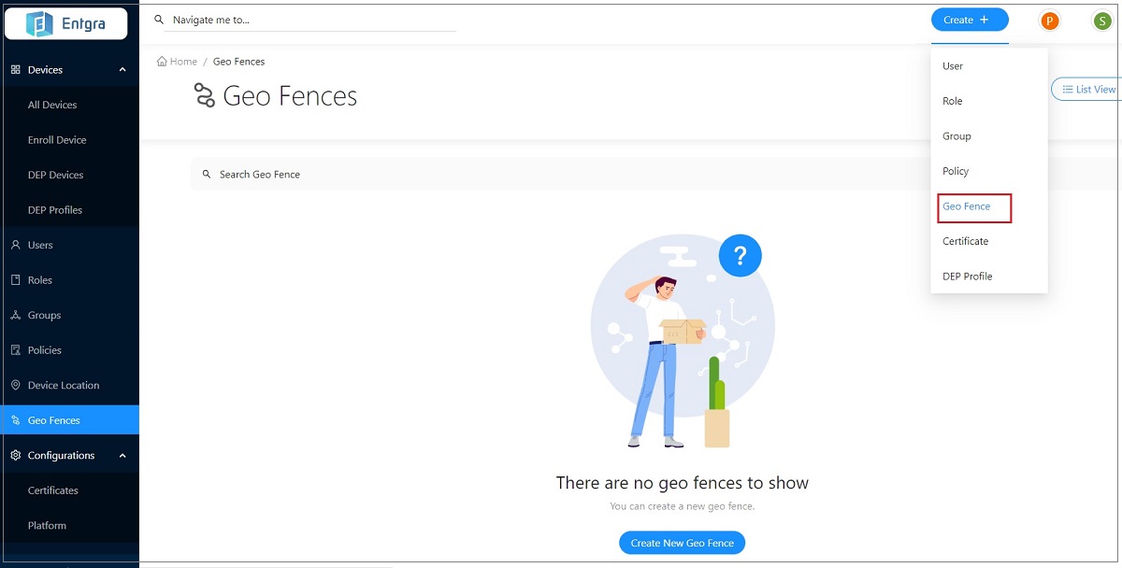Collapse the Devices sidebar section
1122x568 pixels.
tap(122, 70)
